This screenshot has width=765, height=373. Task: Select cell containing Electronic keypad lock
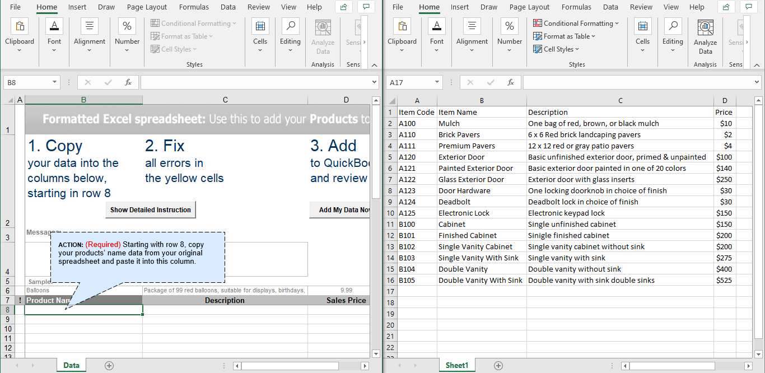coord(620,213)
